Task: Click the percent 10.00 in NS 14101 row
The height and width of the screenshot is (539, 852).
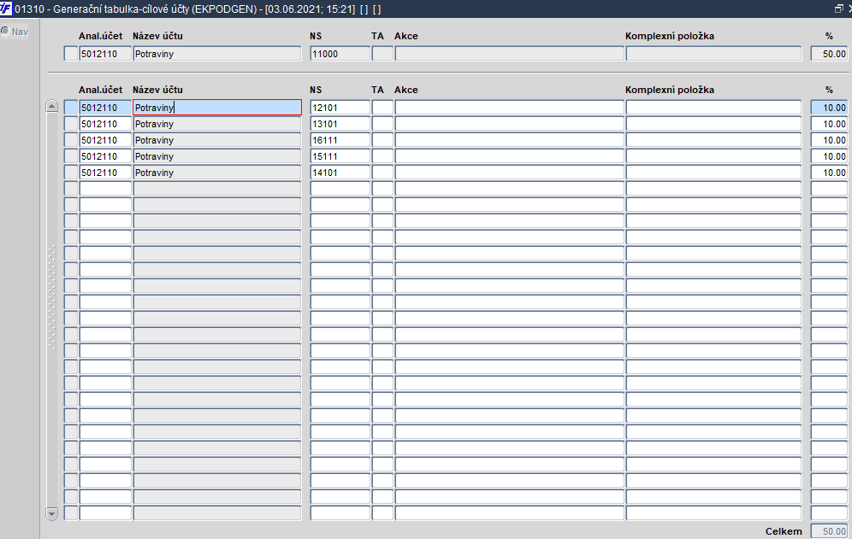Action: pyautogui.click(x=829, y=173)
